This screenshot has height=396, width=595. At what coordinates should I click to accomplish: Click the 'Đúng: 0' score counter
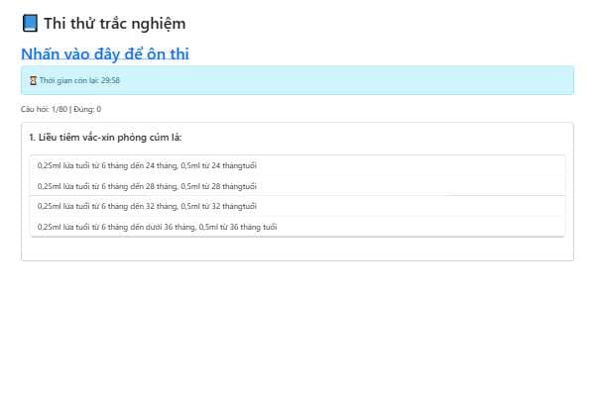tap(86, 109)
